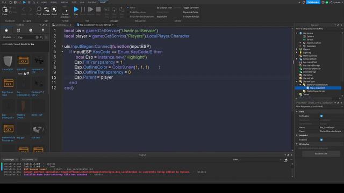Image resolution: width=344 pixels, height=193 pixels.
Task: Click Collapse All Folds action
Action: click(191, 17)
